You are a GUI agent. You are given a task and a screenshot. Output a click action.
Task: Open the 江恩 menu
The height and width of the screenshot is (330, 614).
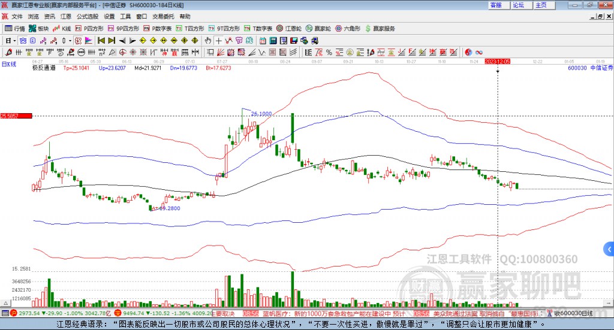(x=66, y=16)
